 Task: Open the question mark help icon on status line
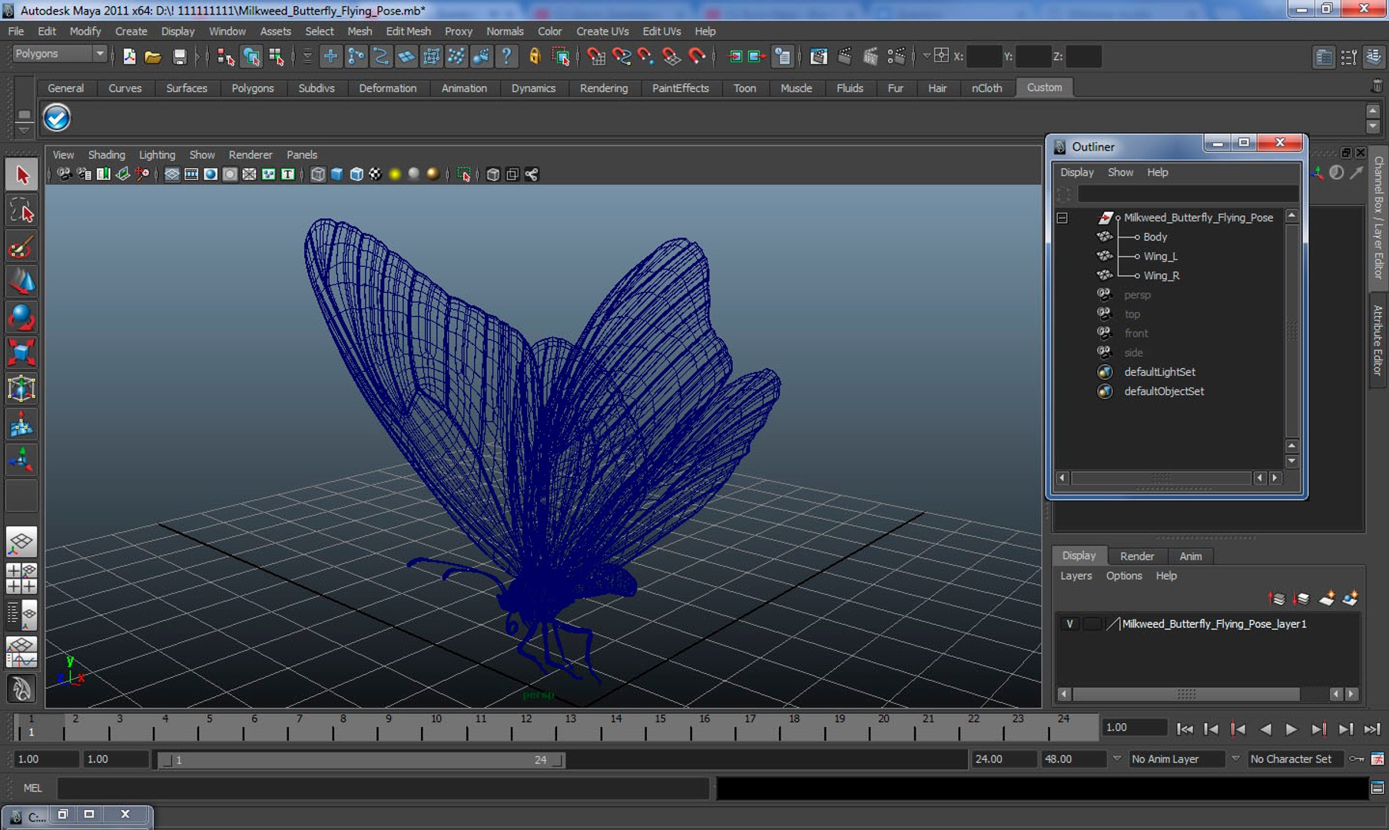pos(506,56)
